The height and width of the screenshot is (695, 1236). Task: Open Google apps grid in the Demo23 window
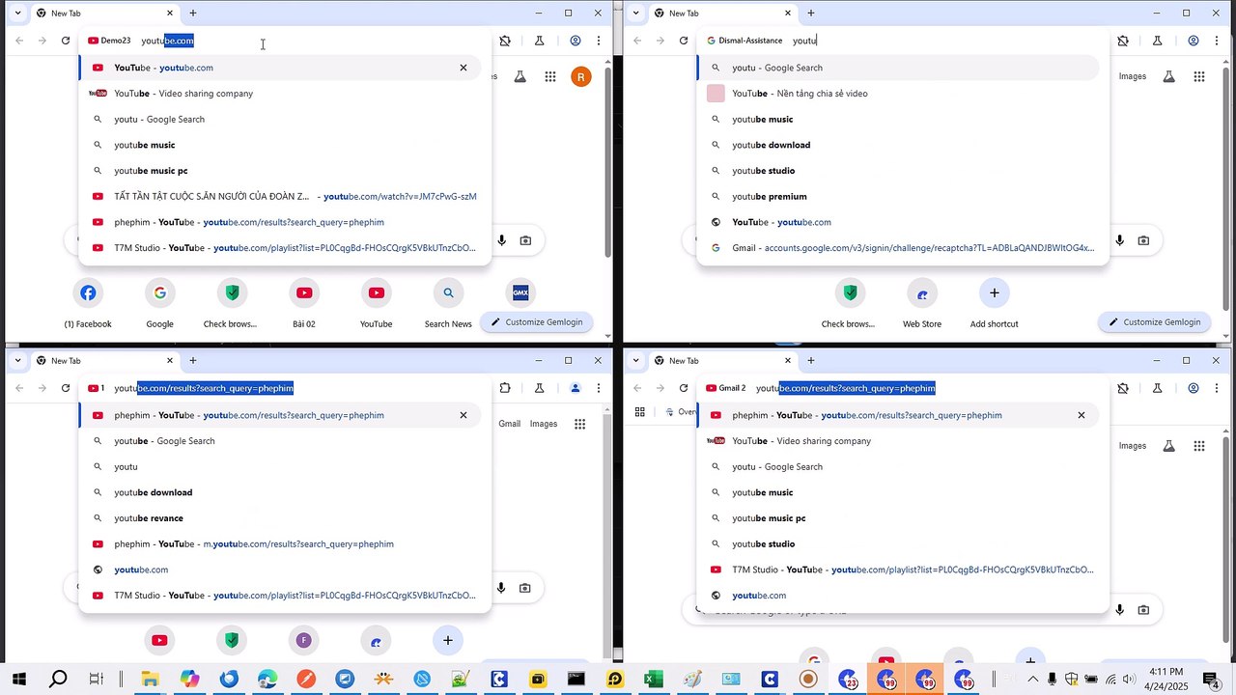pyautogui.click(x=550, y=77)
